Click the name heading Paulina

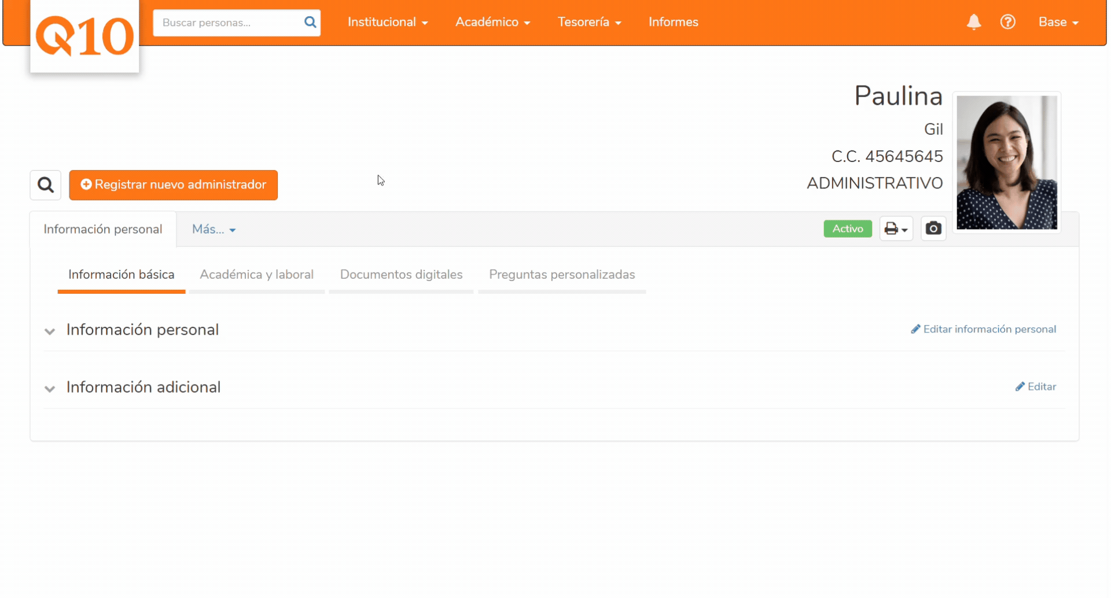[899, 96]
